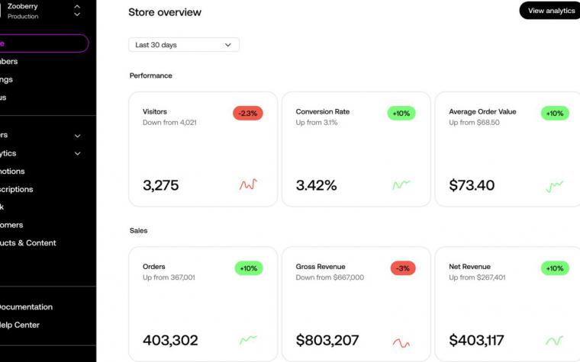The image size is (580, 362).
Task: Click the Net Revenue green sparkline icon
Action: [x=555, y=341]
